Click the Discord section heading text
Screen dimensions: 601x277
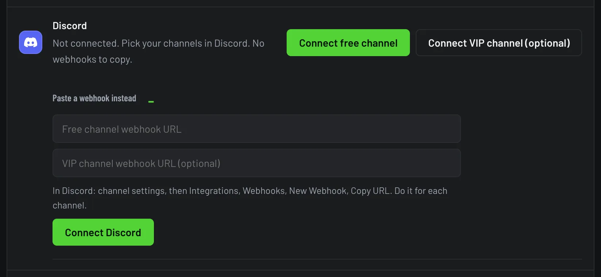coord(70,26)
